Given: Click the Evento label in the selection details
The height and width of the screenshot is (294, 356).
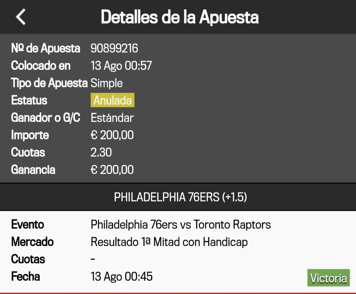Looking at the screenshot, I should 28,225.
